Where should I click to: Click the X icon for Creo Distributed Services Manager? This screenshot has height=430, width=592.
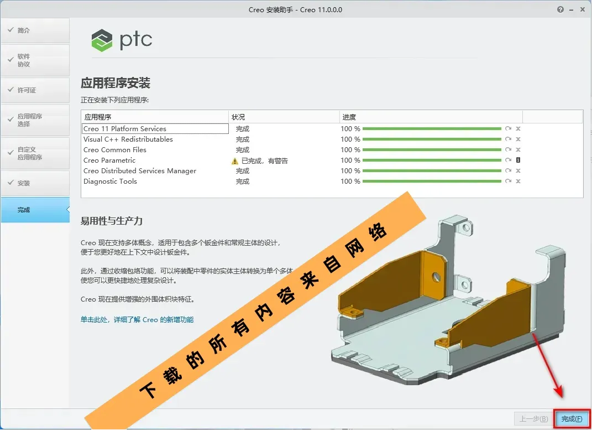coord(518,171)
